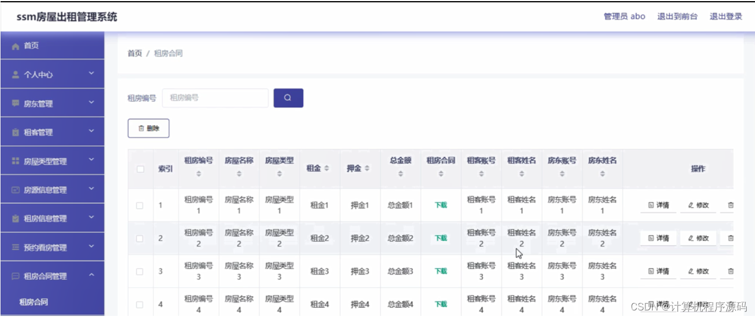Click the home icon beside 首页
The image size is (755, 317).
15,46
